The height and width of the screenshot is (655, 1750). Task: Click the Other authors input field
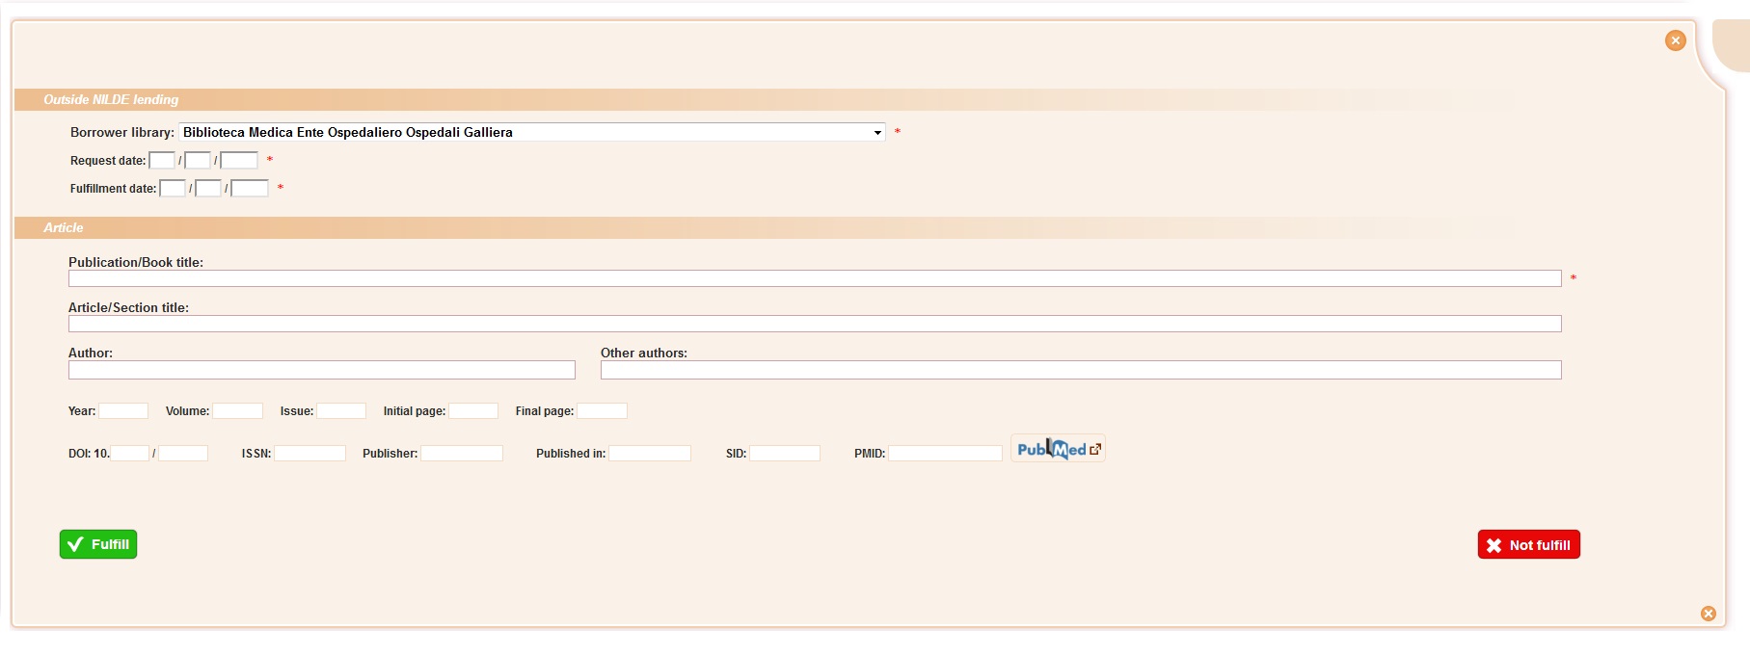(x=1081, y=370)
